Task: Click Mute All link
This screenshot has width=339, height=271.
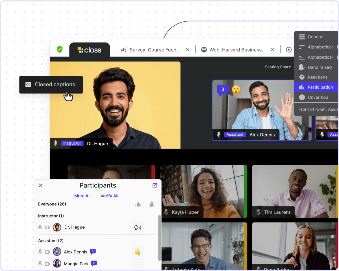Action: point(82,196)
